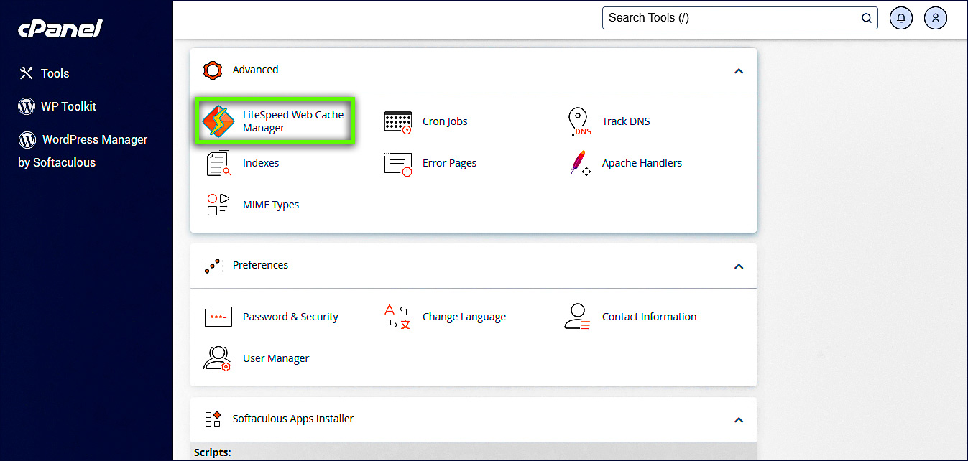This screenshot has width=968, height=461.
Task: Open the MIME Types tool
Action: [x=270, y=205]
